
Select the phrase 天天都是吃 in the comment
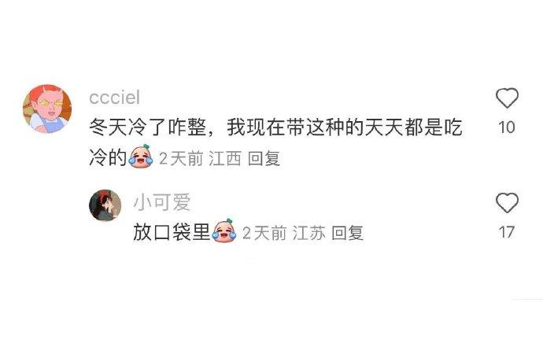pos(413,127)
